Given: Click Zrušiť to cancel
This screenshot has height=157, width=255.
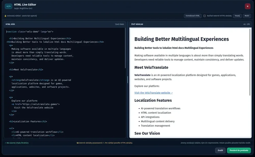Looking at the screenshot, I should [x=220, y=150].
